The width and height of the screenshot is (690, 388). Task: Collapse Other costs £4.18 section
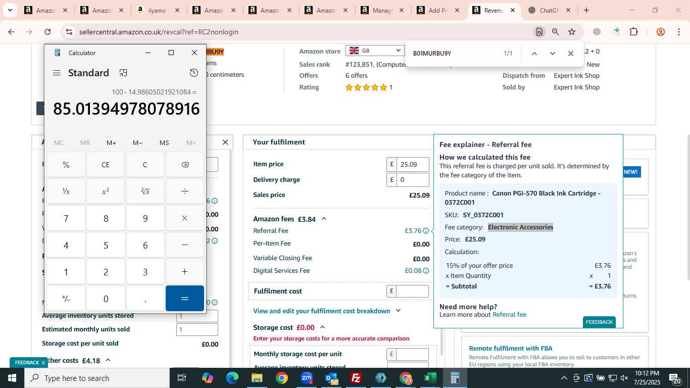(x=108, y=360)
